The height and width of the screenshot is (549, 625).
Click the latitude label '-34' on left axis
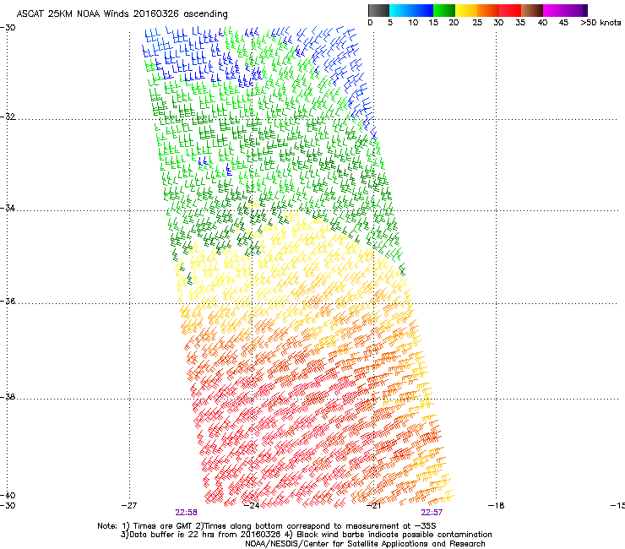pyautogui.click(x=8, y=208)
